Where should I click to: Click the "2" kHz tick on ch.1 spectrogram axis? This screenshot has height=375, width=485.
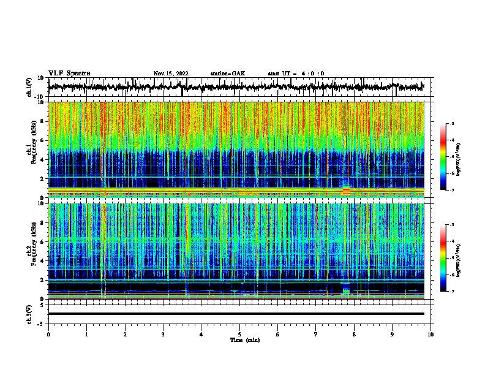[42, 179]
